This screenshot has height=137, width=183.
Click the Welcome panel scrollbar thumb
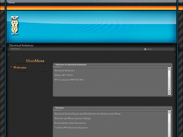click(169, 79)
